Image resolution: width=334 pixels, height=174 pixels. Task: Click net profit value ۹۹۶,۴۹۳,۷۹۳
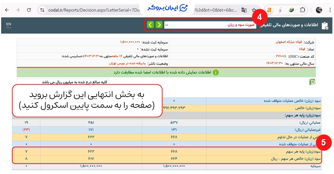click(174, 108)
